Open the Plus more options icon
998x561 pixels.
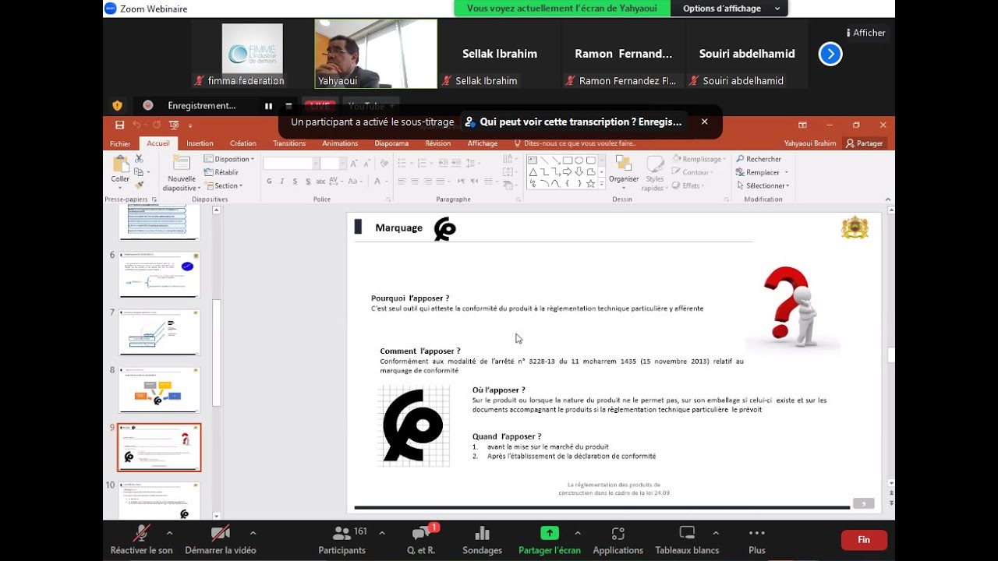757,533
